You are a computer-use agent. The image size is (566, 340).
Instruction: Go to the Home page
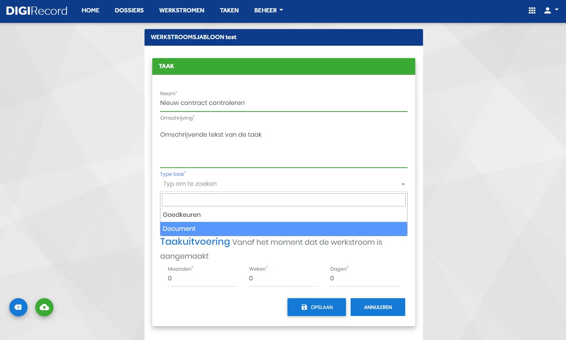tap(90, 10)
